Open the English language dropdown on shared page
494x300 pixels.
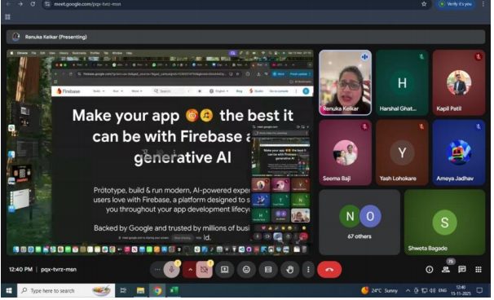219,91
